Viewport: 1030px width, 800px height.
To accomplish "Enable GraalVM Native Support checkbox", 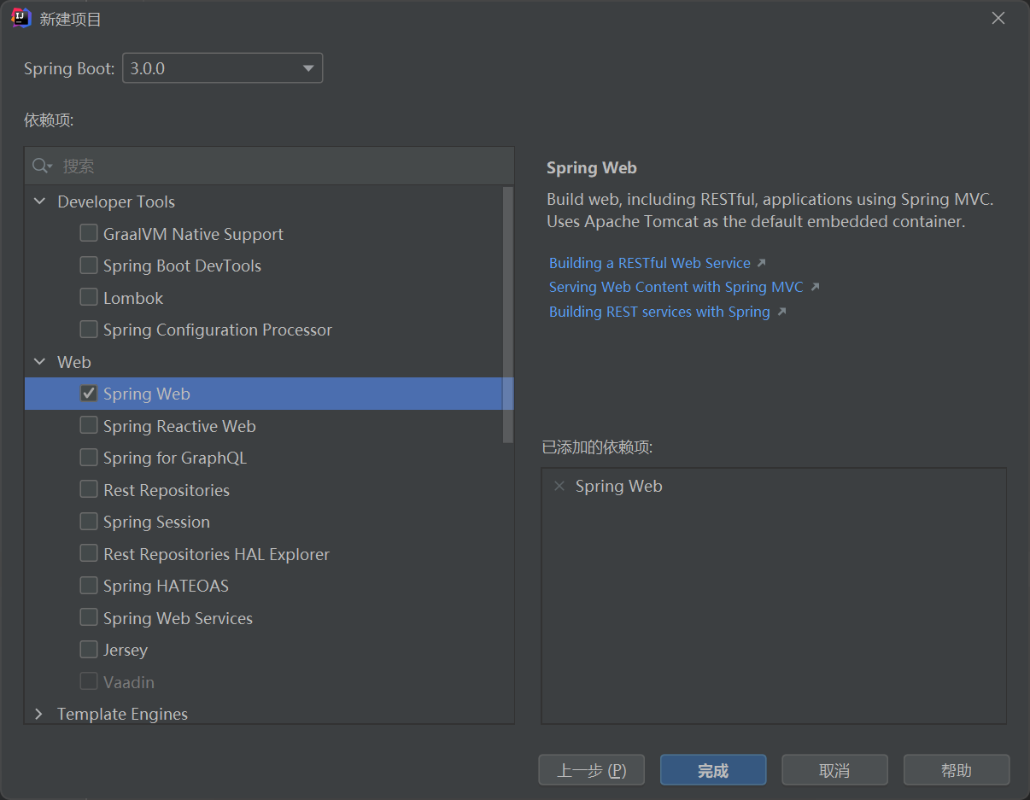I will (x=89, y=233).
